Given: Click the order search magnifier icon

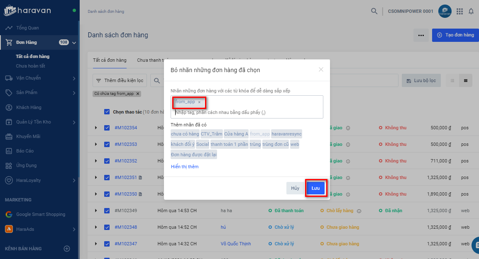Looking at the screenshot, I should 157,80.
